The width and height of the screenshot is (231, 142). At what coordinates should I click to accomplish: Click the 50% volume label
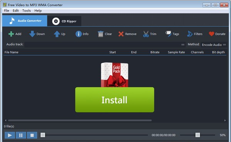(x=223, y=135)
